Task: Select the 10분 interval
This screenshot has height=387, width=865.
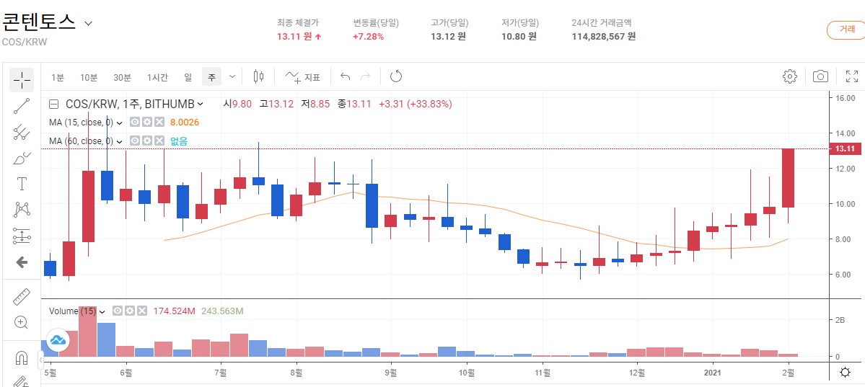Action: (89, 77)
